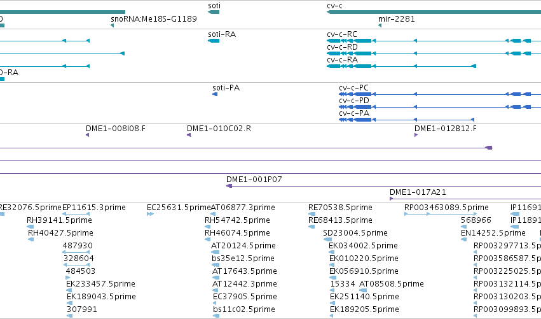This screenshot has height=319, width=541.
Task: Click the EK233457.5prime label
Action: tap(100, 284)
